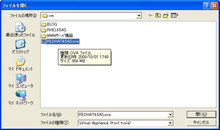This screenshot has width=220, height=130.
Task: Go to デスクトップ in places bar
Action: coord(20,47)
